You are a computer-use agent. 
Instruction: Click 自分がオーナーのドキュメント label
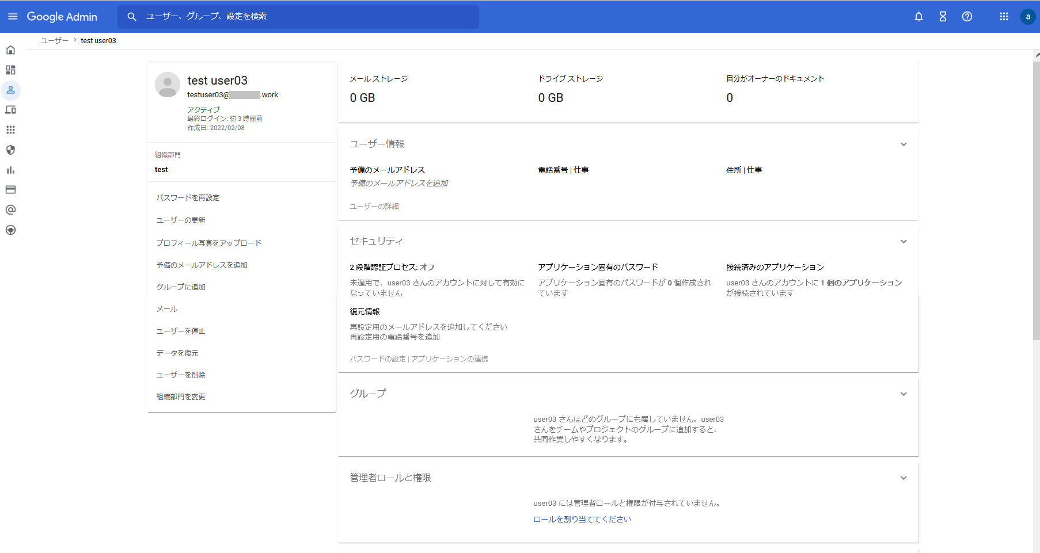tap(775, 79)
